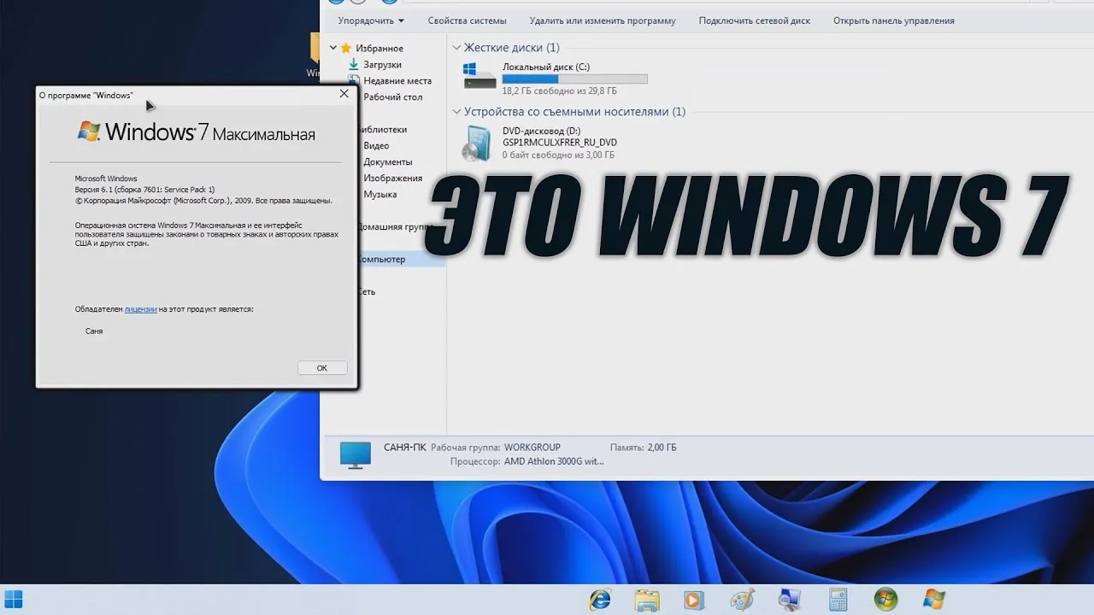1094x615 pixels.
Task: Click the САНЯ-ПК computer name in the details pane
Action: [405, 448]
